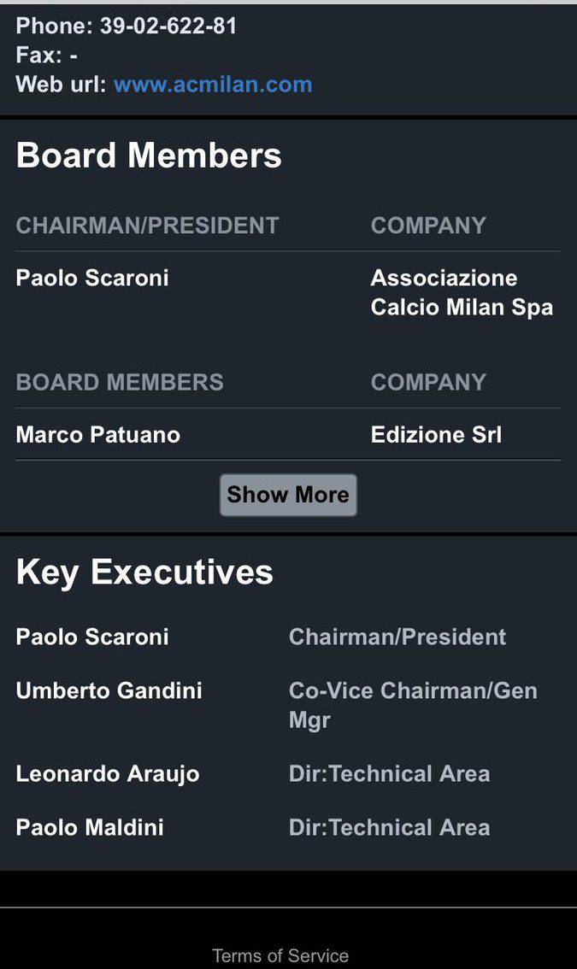Click Paolo Maldini's Dir:Technical Area title
Viewport: 577px width, 969px height.
(389, 827)
